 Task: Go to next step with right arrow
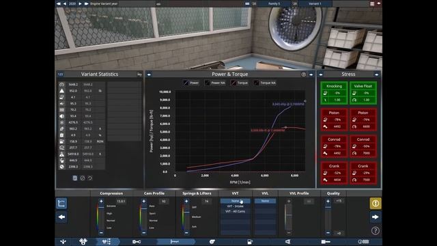coord(375,217)
